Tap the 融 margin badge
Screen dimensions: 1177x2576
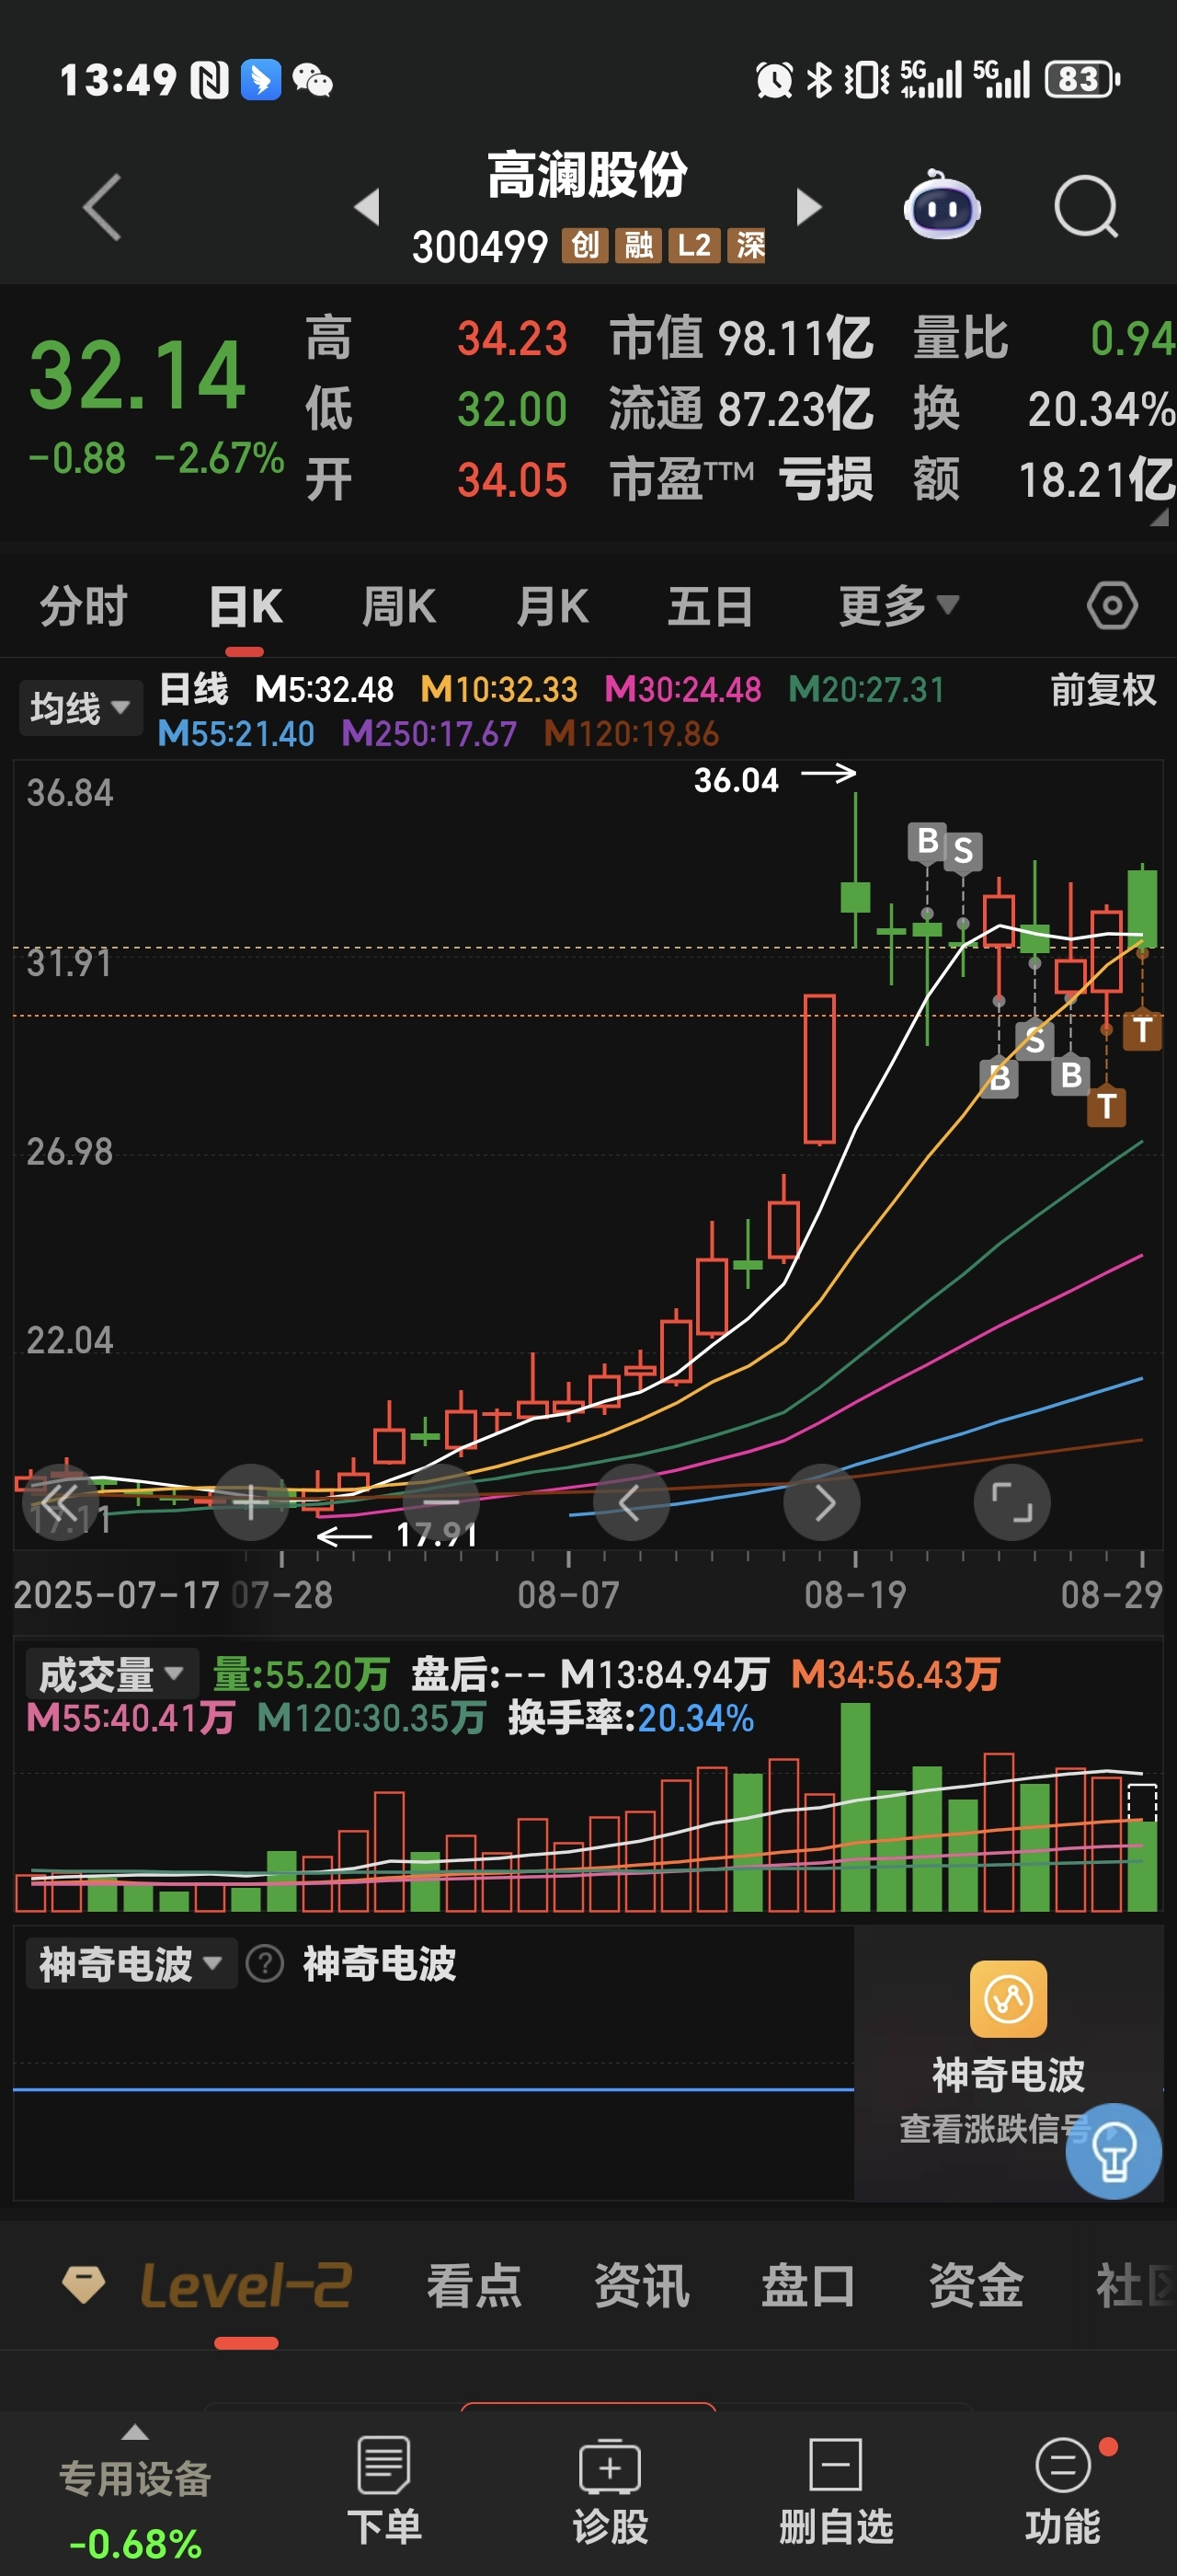638,245
